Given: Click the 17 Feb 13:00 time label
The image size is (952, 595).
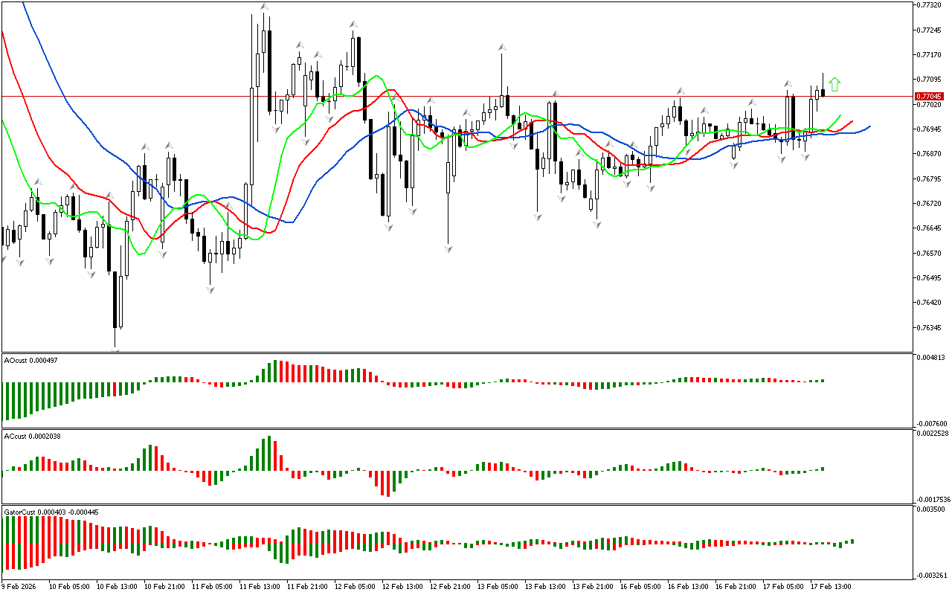Looking at the screenshot, I should pyautogui.click(x=830, y=587).
